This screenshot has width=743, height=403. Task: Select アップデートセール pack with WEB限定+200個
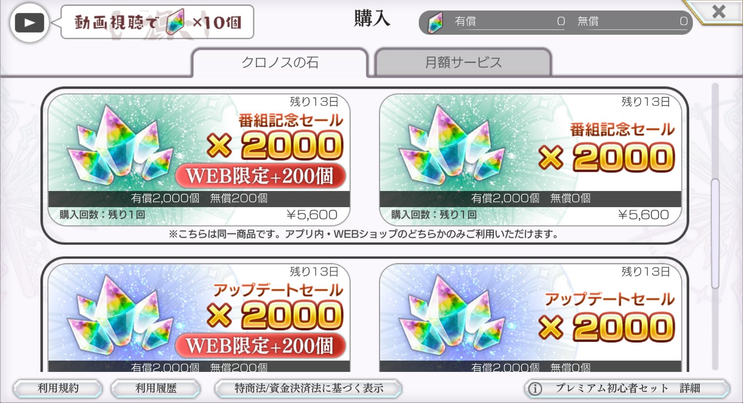tap(199, 318)
